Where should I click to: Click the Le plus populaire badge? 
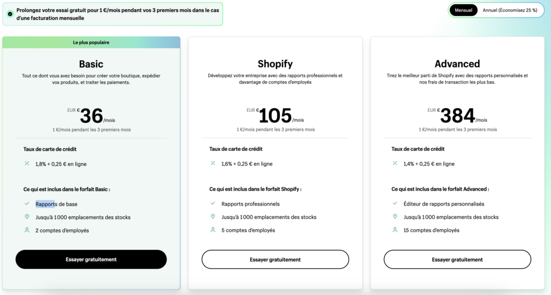click(91, 42)
